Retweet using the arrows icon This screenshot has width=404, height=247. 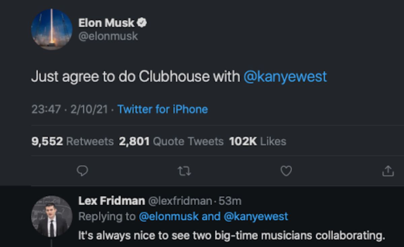184,172
